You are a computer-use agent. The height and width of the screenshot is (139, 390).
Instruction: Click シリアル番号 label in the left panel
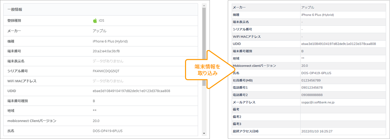(x=17, y=71)
